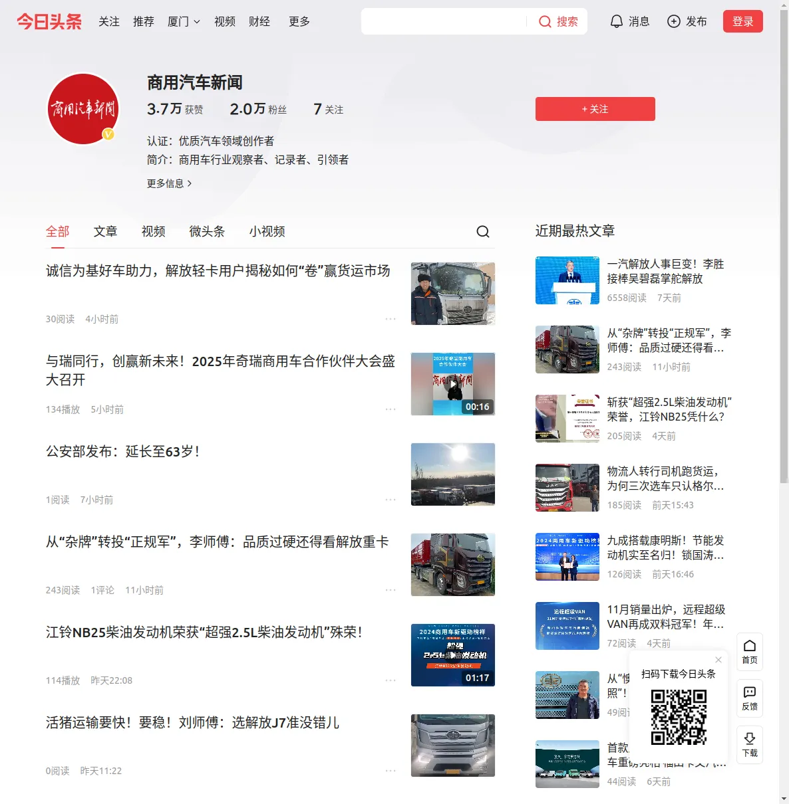
Task: Click the snowy truck driver thumbnail
Action: pyautogui.click(x=453, y=294)
